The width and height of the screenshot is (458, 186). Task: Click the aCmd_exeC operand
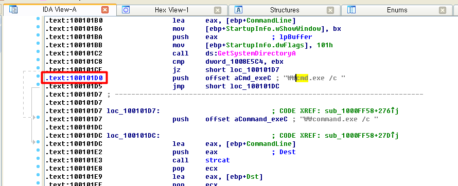[x=253, y=78]
